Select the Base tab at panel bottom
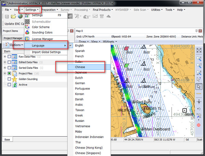 click(7, 140)
